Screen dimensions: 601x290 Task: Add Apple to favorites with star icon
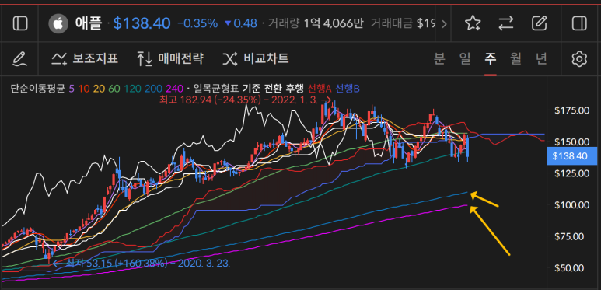point(473,24)
